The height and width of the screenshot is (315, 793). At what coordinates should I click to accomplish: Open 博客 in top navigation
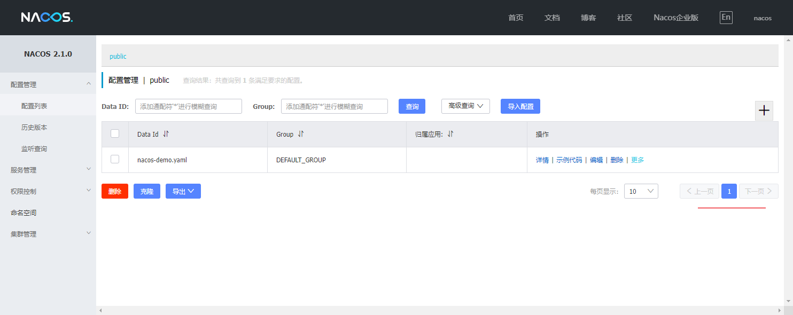click(588, 18)
